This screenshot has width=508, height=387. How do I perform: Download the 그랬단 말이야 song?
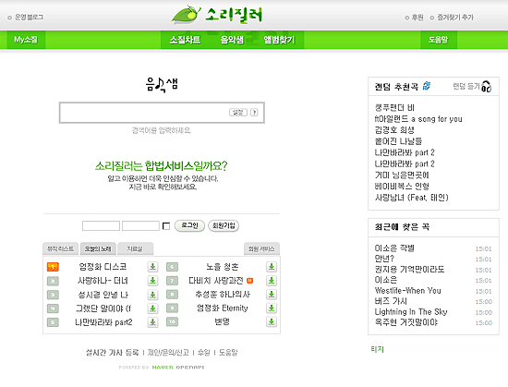point(152,308)
